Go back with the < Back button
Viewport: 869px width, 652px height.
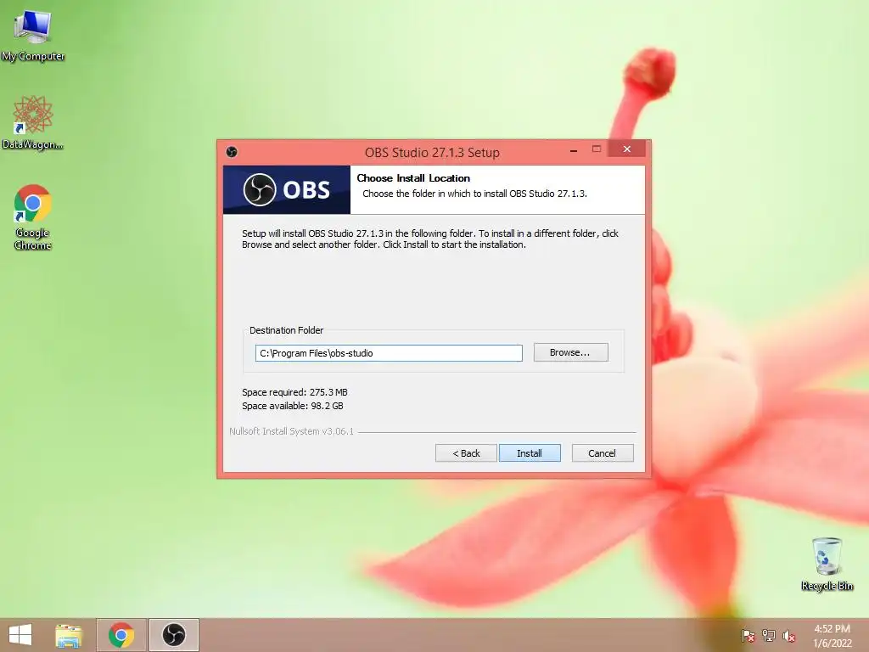[466, 453]
